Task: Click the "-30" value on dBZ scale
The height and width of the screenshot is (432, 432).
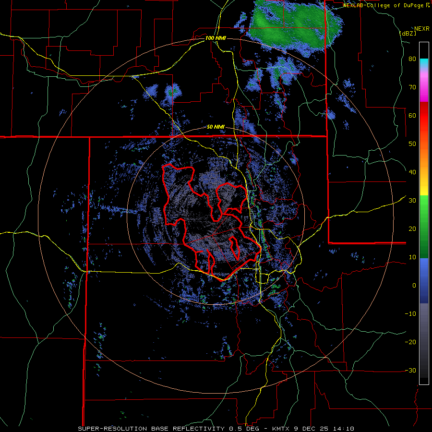Action: 410,370
